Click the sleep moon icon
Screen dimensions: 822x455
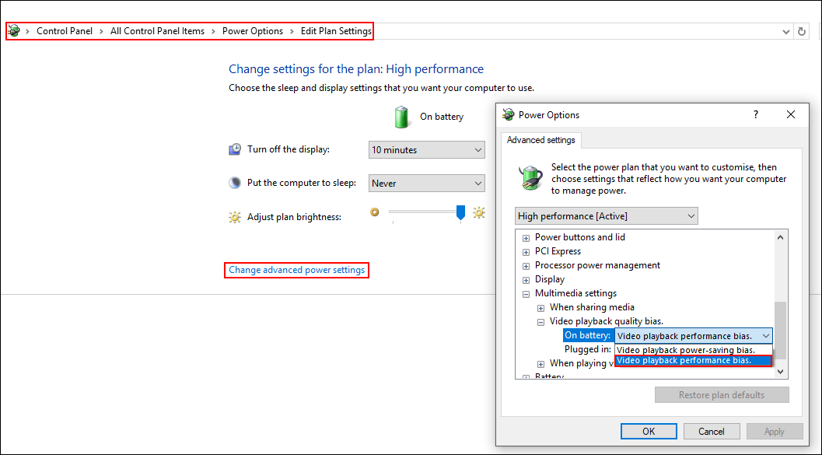point(235,183)
